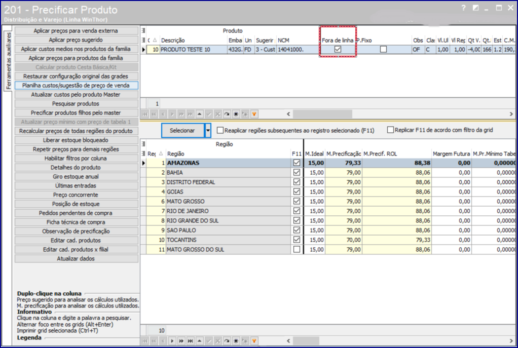This screenshot has width=518, height=348.
Task: Enable Reaplicar regiões subsequentes checkbox
Action: [x=220, y=130]
